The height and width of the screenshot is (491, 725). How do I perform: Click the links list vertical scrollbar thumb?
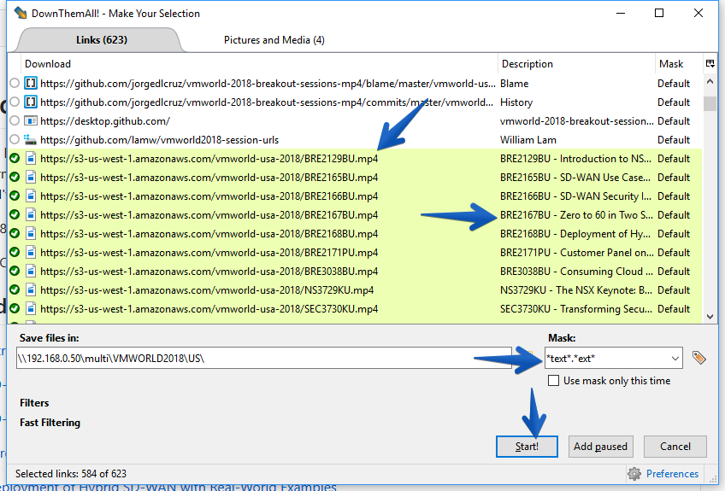(x=710, y=103)
